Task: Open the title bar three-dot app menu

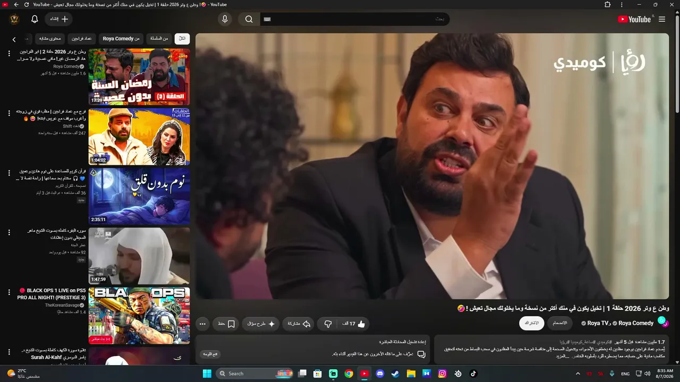Action: click(622, 5)
